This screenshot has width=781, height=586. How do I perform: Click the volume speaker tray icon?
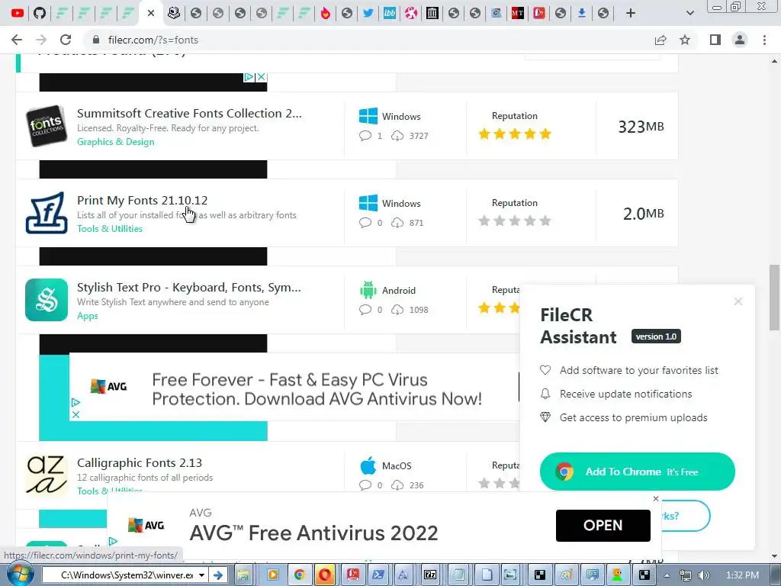pos(704,575)
